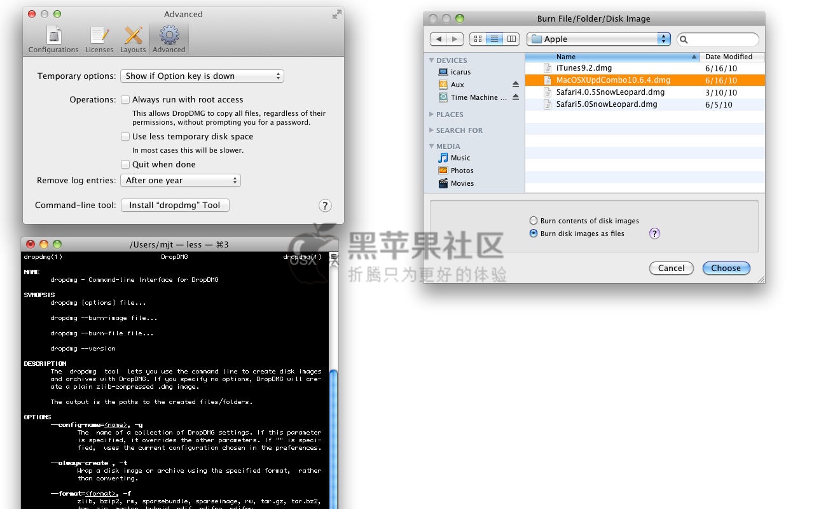Open the Configurations pane in Advanced window
The width and height of the screenshot is (814, 509).
coord(53,39)
